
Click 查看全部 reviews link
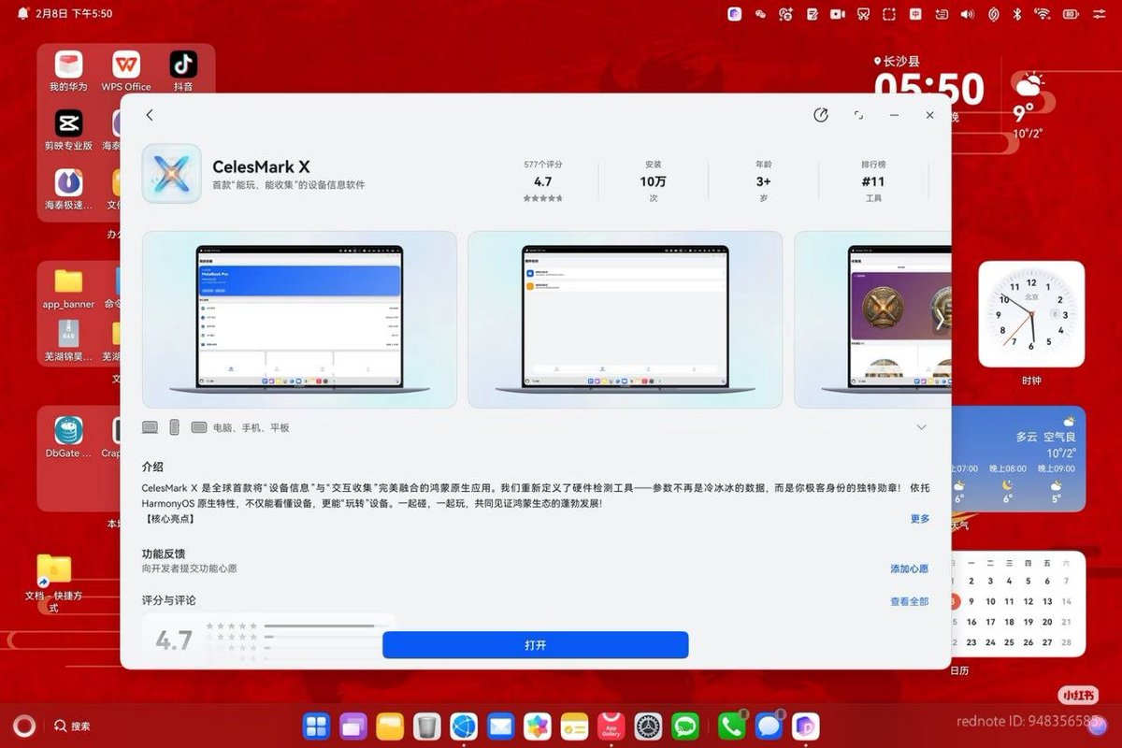(x=909, y=601)
